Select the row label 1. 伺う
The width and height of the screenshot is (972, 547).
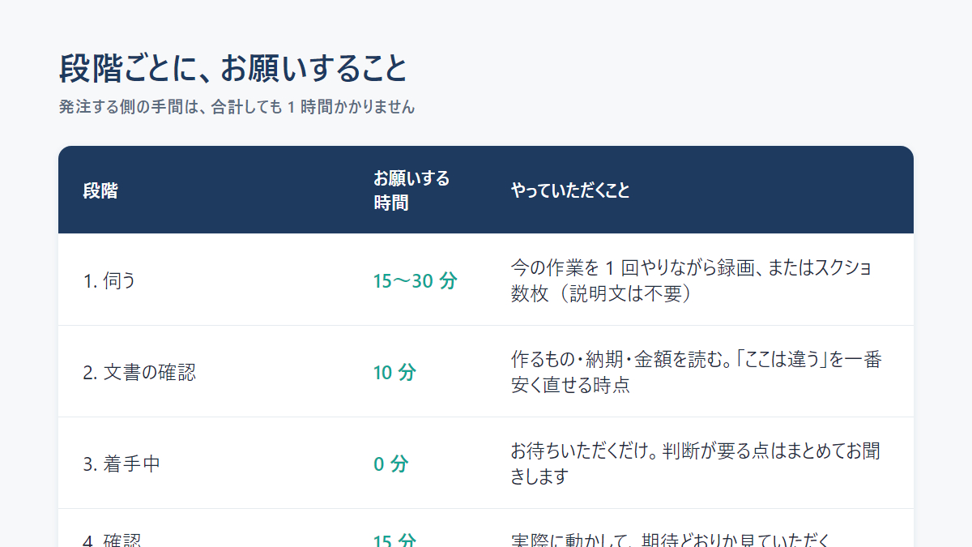[x=109, y=281]
